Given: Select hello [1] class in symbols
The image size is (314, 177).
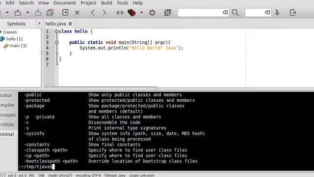Looking at the screenshot, I should tap(14, 39).
